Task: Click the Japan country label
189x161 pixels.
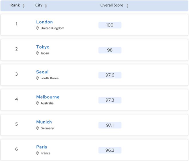Action: coord(45,53)
